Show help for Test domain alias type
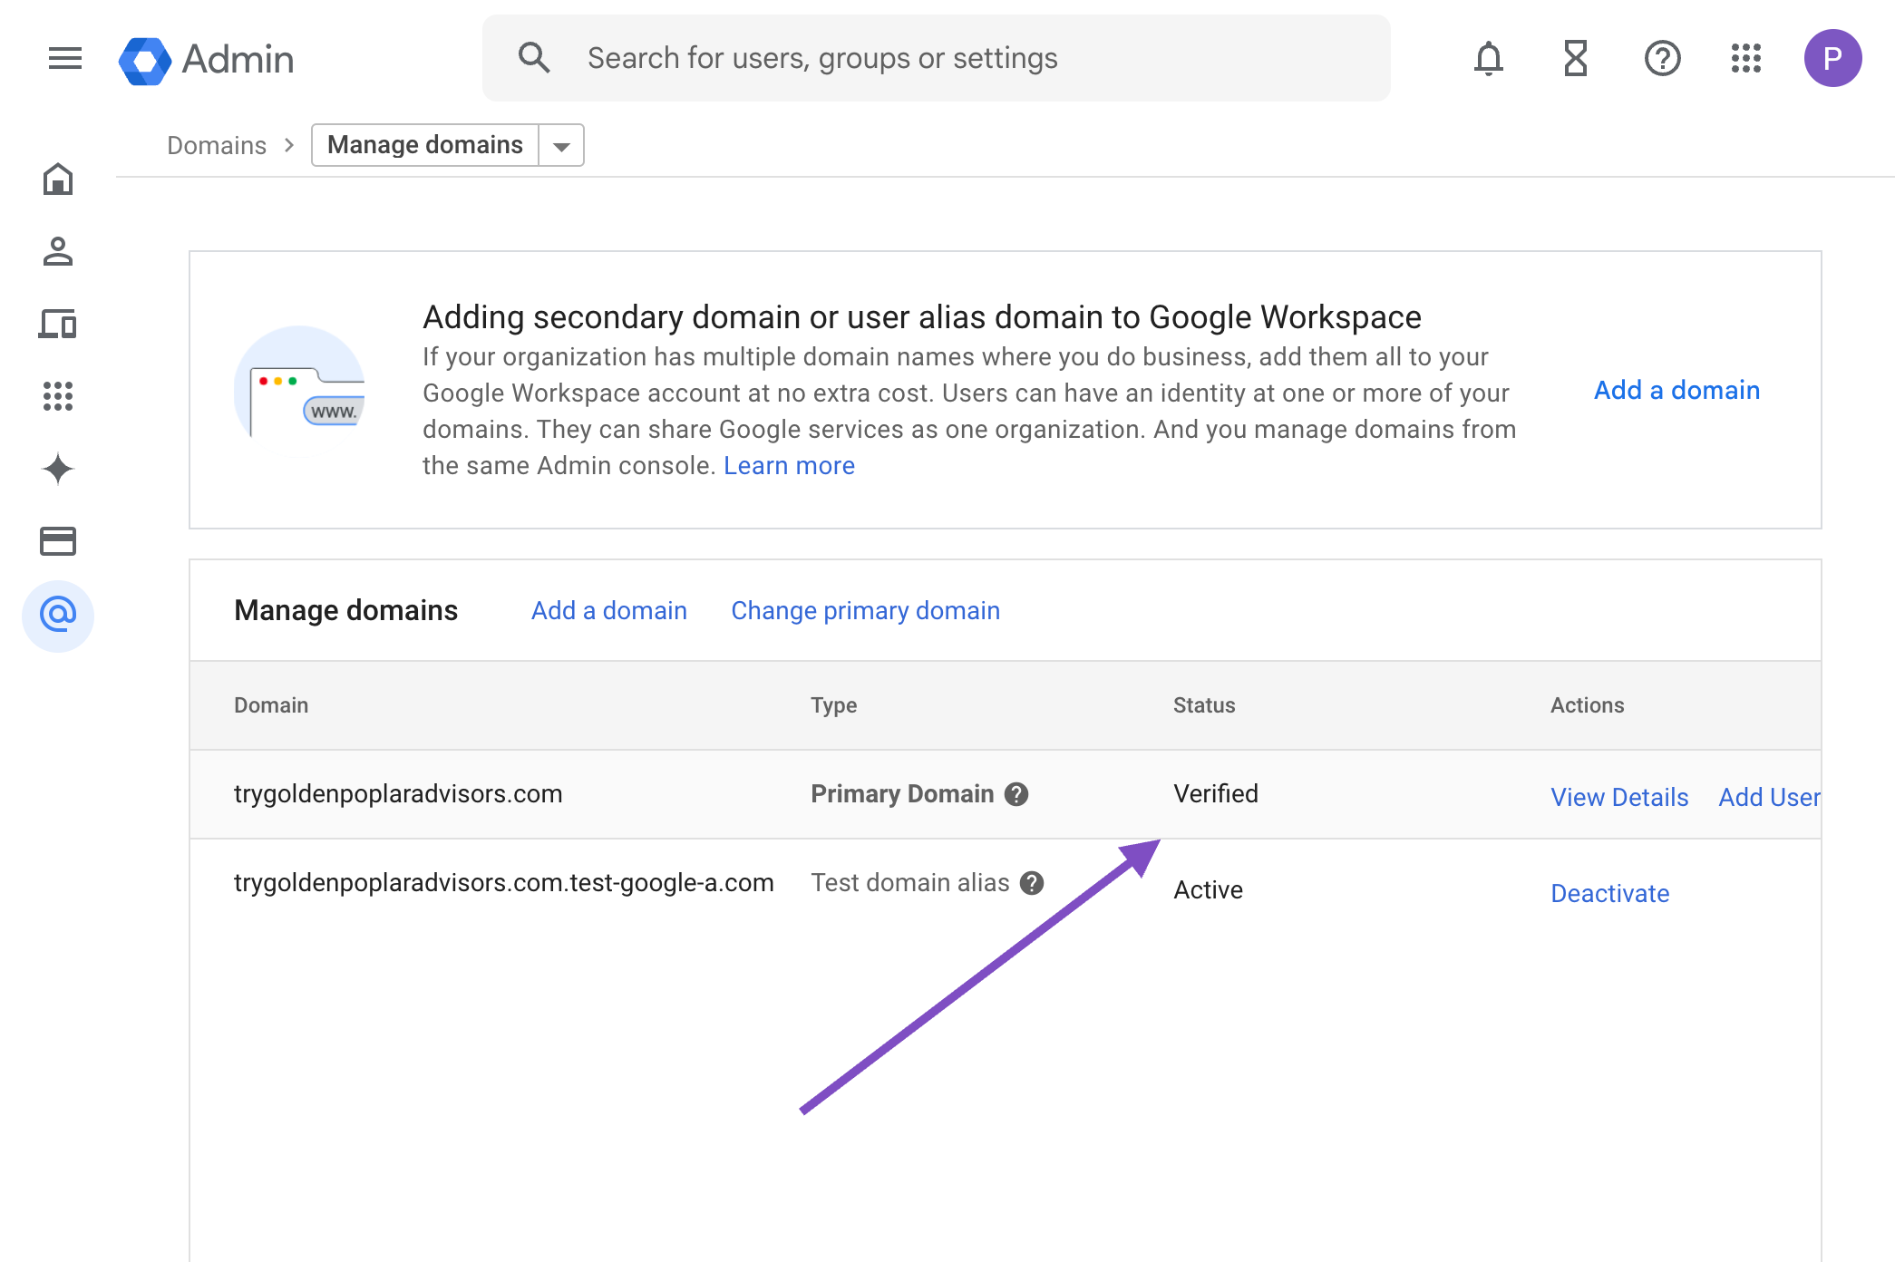Screen dimensions: 1895x1262 pyautogui.click(x=1032, y=883)
